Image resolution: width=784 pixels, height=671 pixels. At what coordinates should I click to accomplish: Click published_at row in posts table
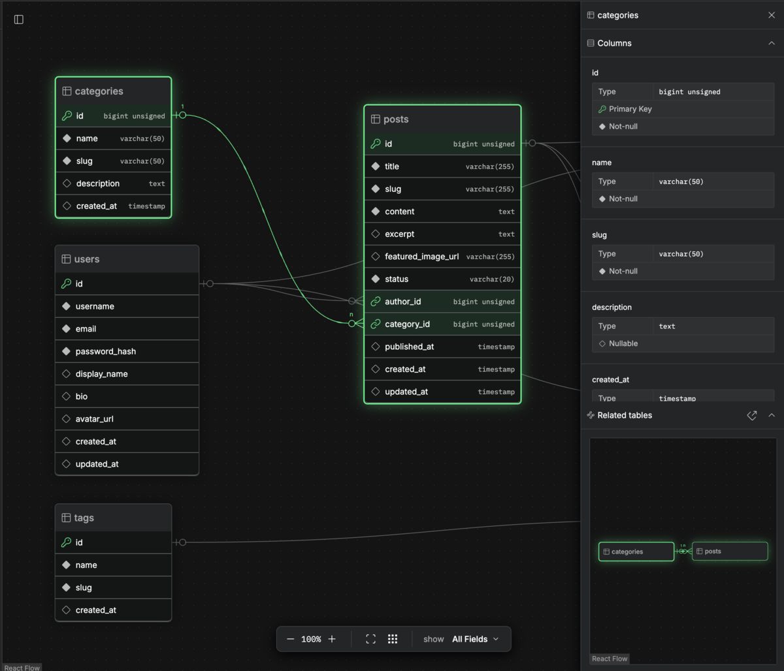(442, 347)
